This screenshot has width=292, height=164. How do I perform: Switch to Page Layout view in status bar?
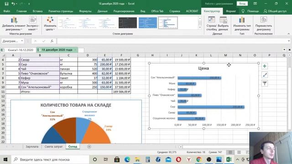point(239,152)
